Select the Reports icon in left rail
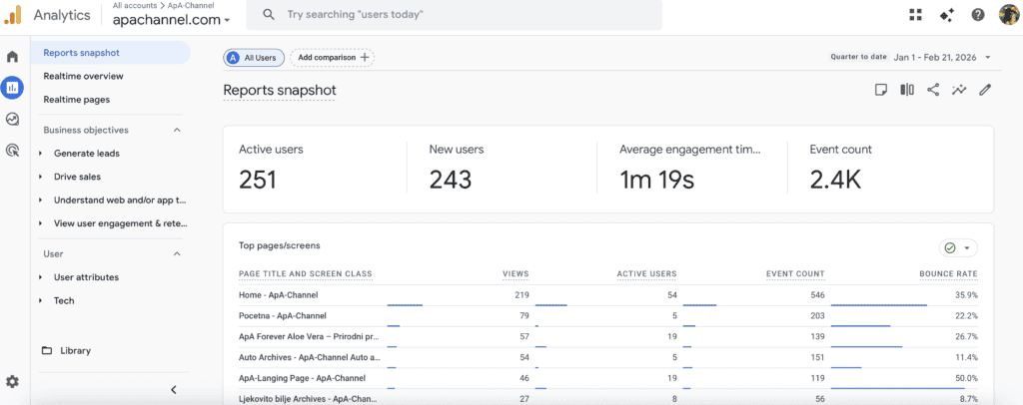 12,87
